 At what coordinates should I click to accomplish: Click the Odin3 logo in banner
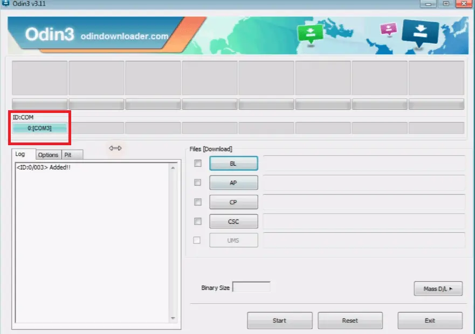pos(50,35)
